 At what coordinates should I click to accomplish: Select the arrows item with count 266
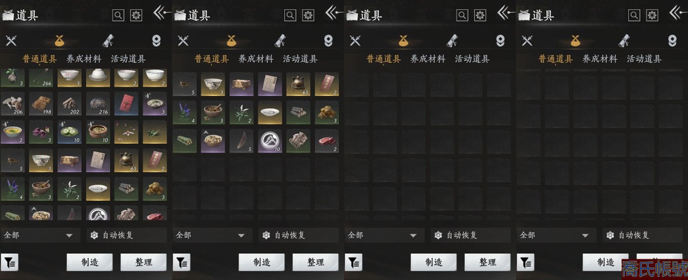41,77
